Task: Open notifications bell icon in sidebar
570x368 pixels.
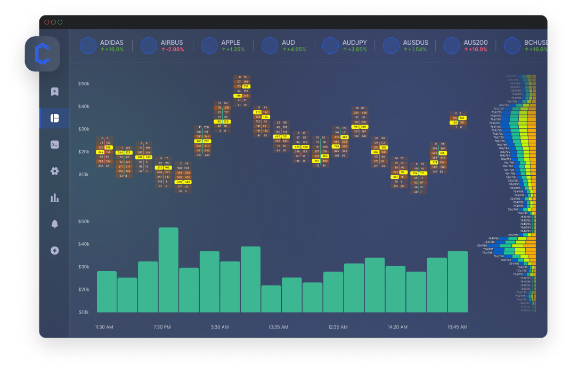Action: click(54, 224)
